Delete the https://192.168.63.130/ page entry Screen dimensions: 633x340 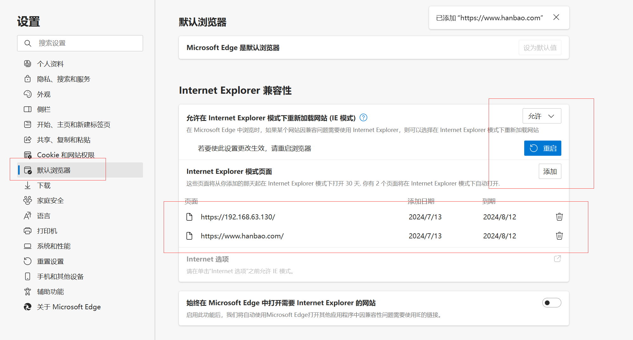pos(559,217)
